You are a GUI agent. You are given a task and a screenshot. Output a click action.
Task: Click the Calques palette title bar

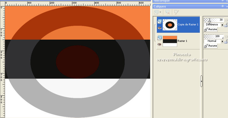pos(190,6)
